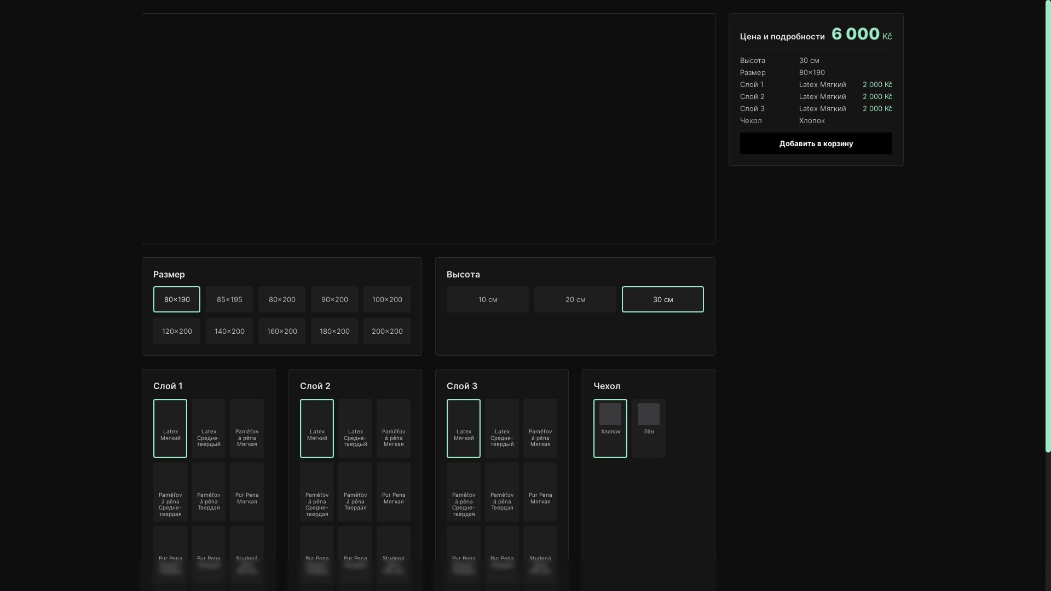1051x591 pixels.
Task: Click the Высота section heading
Action: point(463,274)
